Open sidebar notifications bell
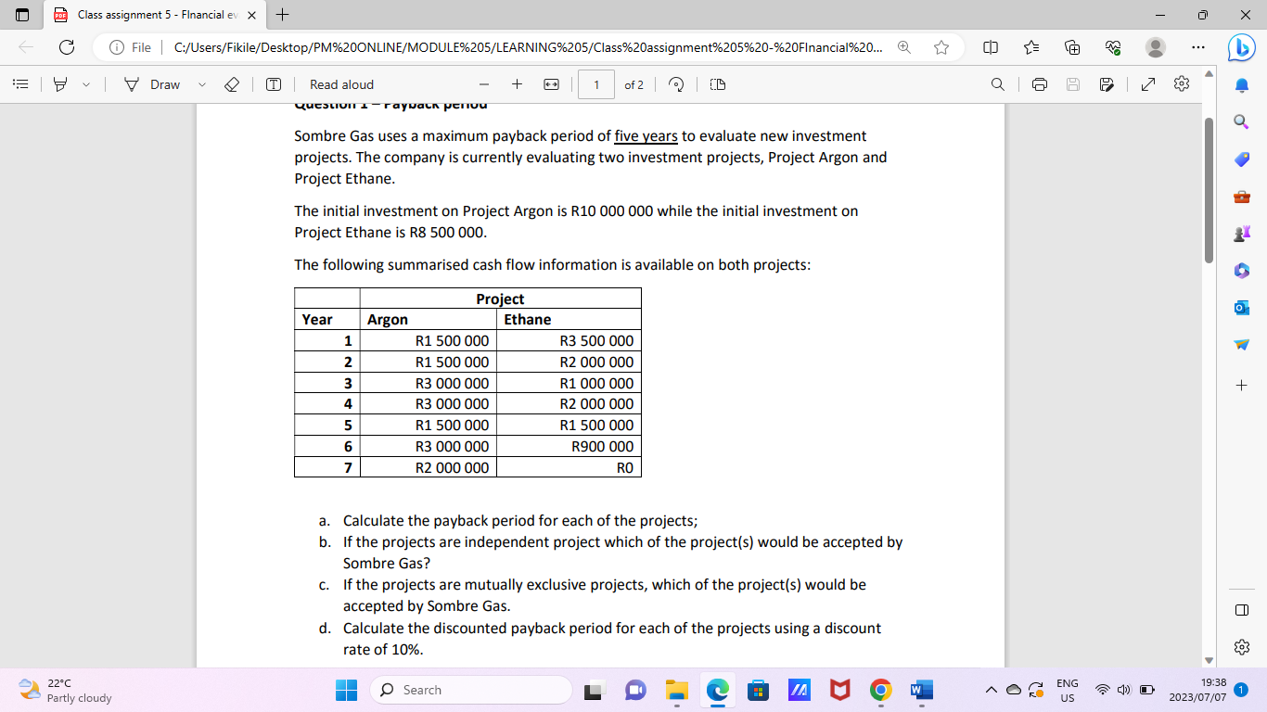Image resolution: width=1267 pixels, height=712 pixels. point(1241,84)
